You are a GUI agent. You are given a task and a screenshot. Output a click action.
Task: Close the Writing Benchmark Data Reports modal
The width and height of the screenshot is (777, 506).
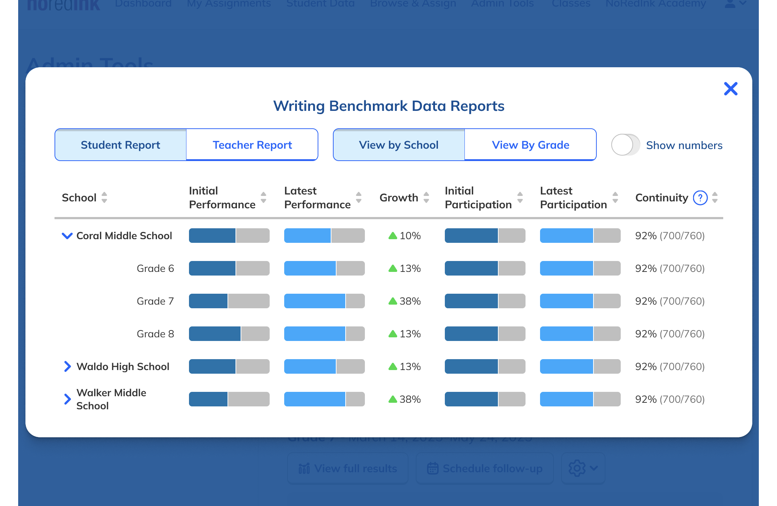730,89
